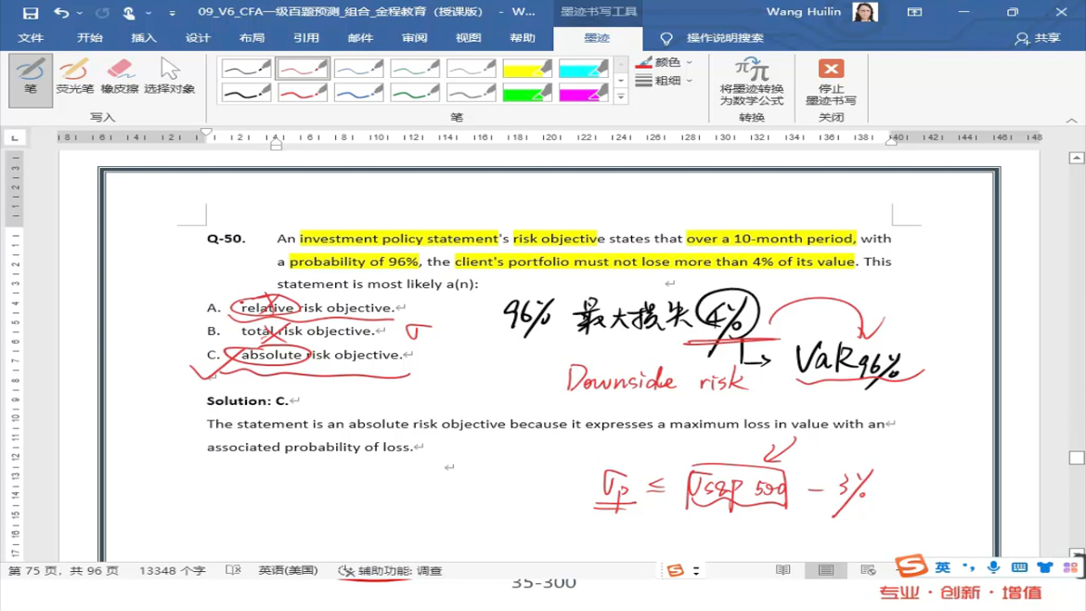Pick the green pen in the top row

click(414, 69)
